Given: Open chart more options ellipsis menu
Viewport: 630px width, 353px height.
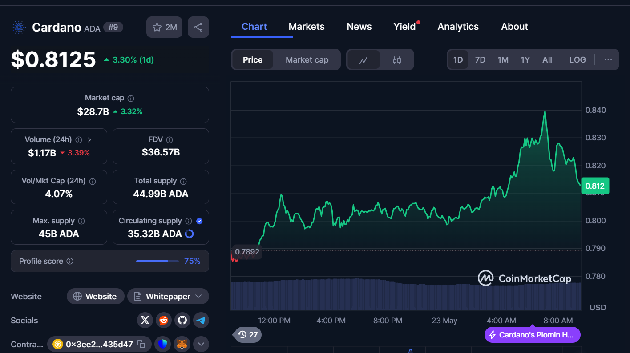Looking at the screenshot, I should pyautogui.click(x=608, y=60).
